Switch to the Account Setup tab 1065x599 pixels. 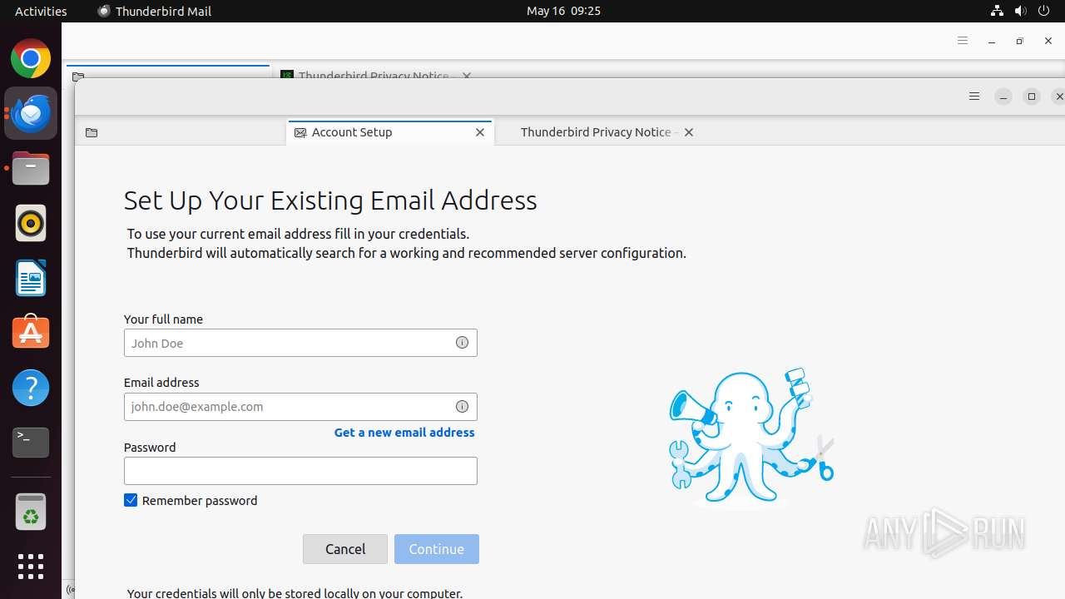point(390,132)
